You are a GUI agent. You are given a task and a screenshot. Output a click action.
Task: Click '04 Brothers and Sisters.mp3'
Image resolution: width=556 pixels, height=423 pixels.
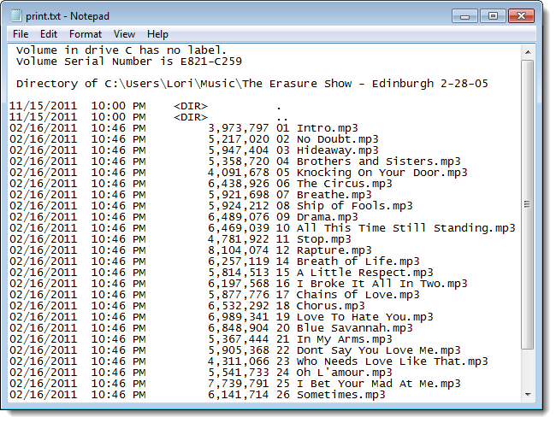[369, 162]
